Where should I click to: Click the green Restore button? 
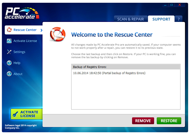[169, 121]
